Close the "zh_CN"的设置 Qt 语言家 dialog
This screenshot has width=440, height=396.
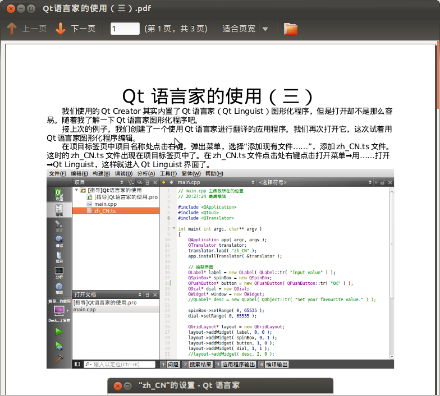point(118,386)
